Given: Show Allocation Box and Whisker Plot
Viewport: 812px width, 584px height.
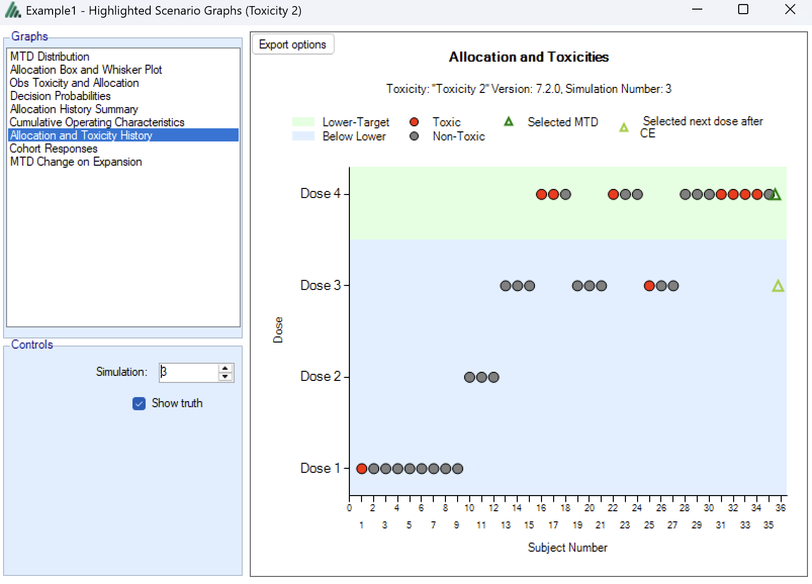Looking at the screenshot, I should tap(86, 70).
